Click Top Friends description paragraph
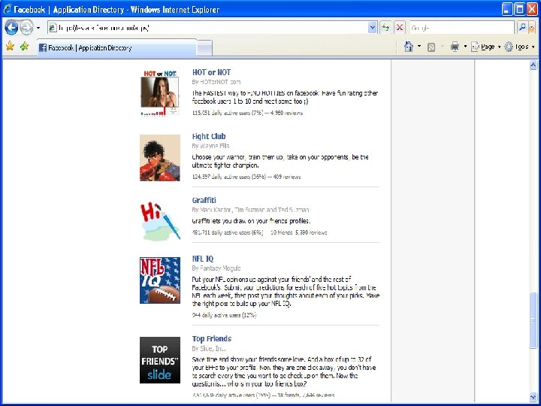 [283, 371]
